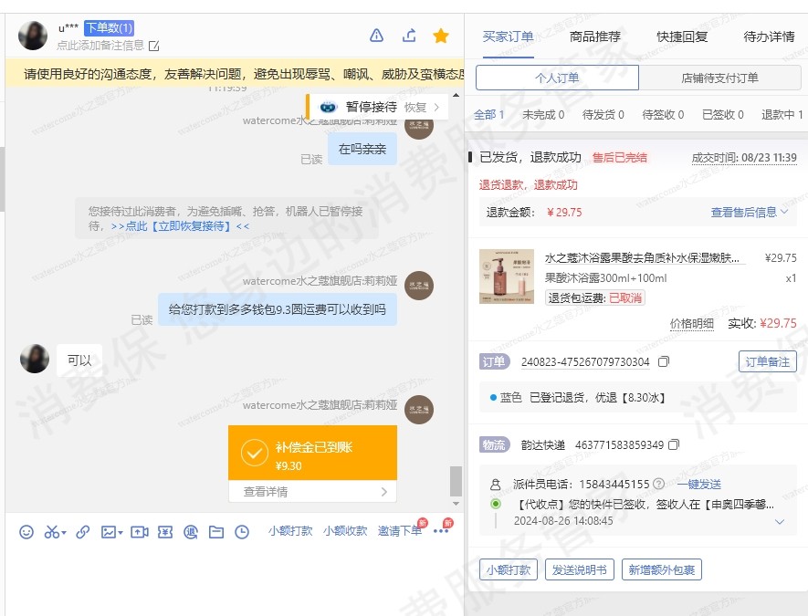808x616 pixels.
Task: Click the buyer avatar beside 可以 message
Action: pyautogui.click(x=35, y=359)
